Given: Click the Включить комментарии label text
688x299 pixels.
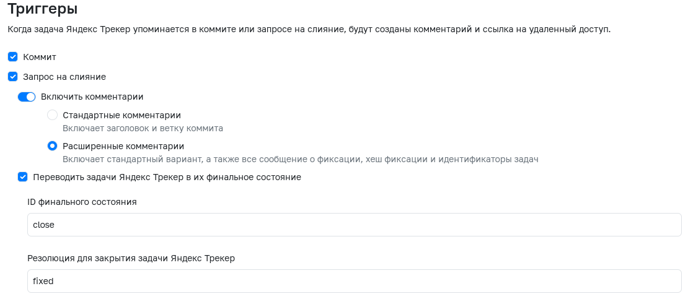Looking at the screenshot, I should [92, 97].
